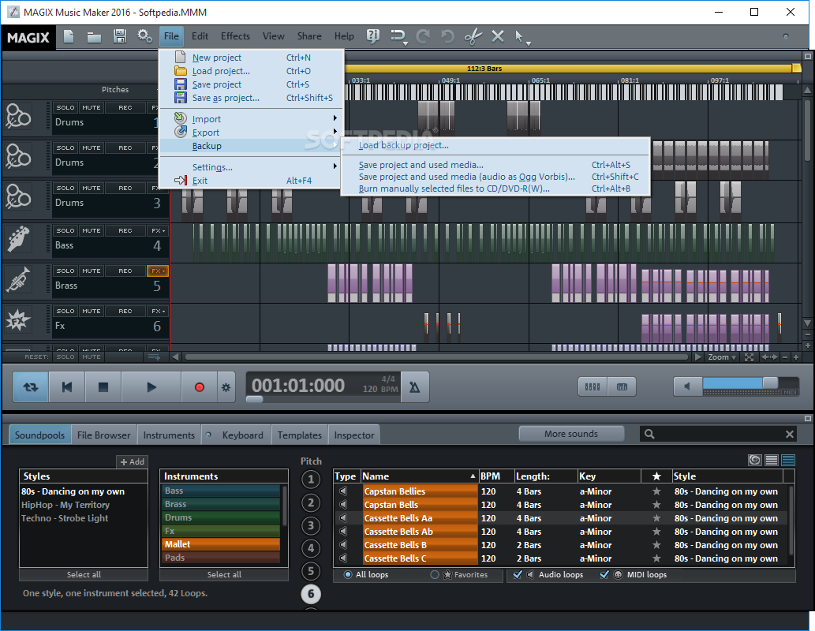
Task: Click the context help question mark icon
Action: 372,36
